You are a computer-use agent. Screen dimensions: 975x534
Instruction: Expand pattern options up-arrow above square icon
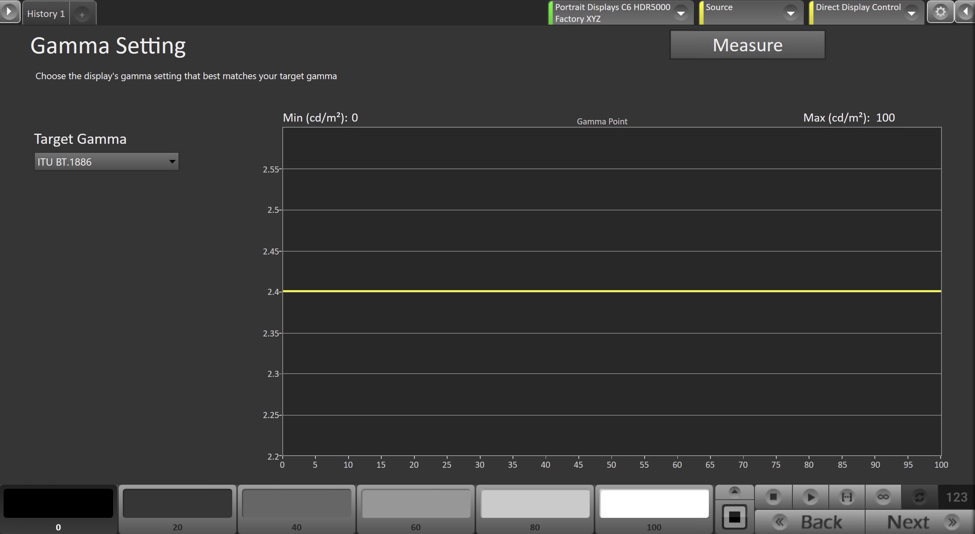(x=734, y=491)
